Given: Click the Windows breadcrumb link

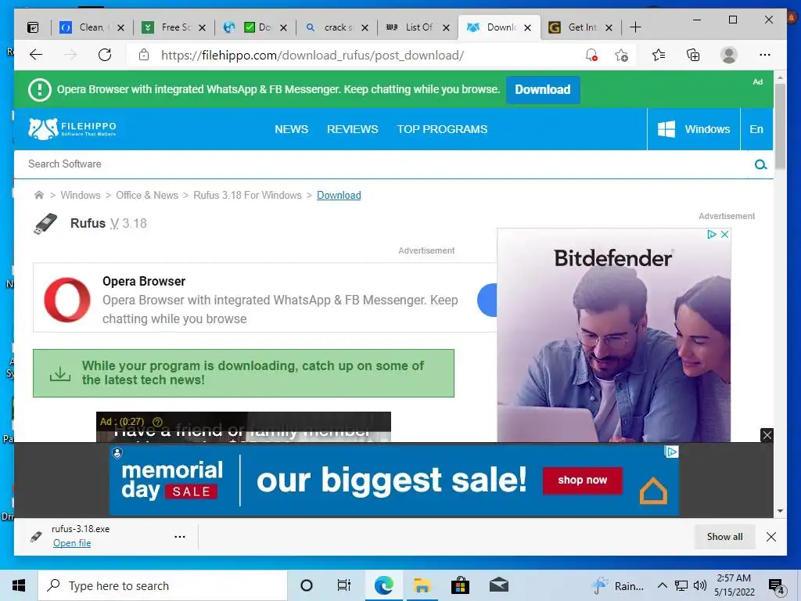Looking at the screenshot, I should (81, 195).
